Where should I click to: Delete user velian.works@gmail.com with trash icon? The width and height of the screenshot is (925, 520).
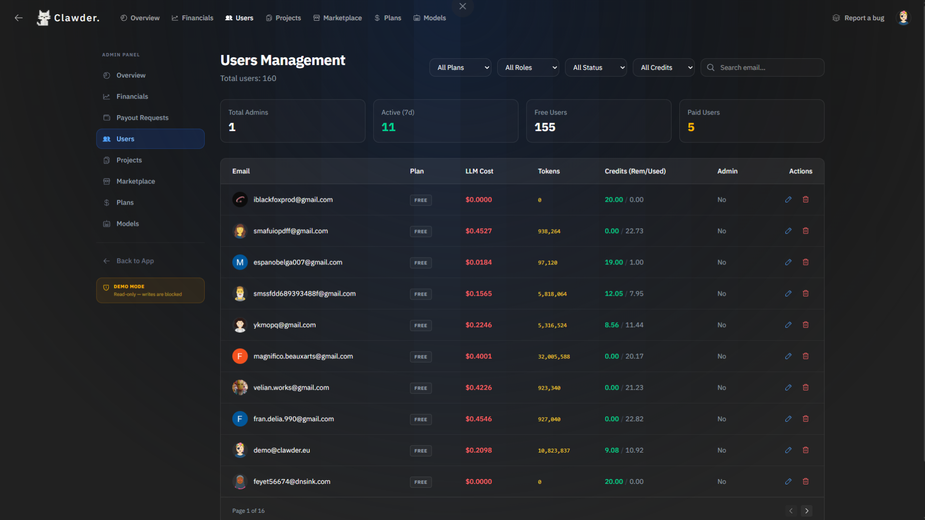pyautogui.click(x=806, y=387)
